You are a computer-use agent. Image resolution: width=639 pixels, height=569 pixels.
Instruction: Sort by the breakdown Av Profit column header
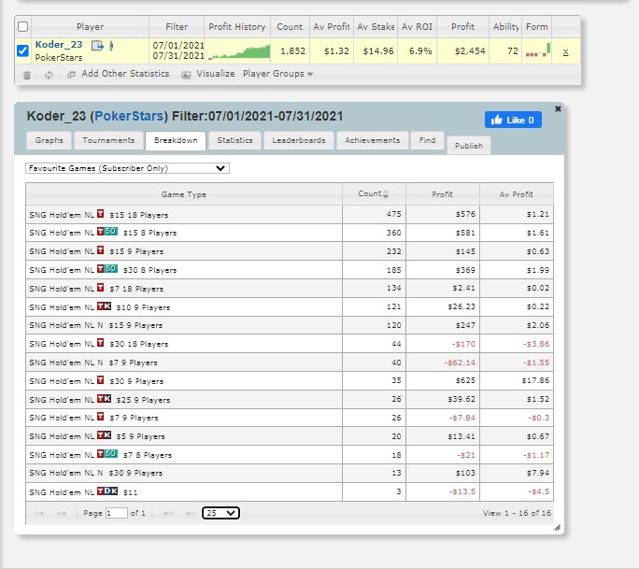point(517,194)
